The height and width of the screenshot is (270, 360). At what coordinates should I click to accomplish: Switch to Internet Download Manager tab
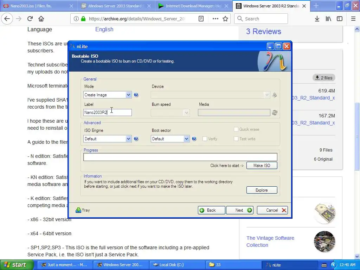(x=193, y=6)
